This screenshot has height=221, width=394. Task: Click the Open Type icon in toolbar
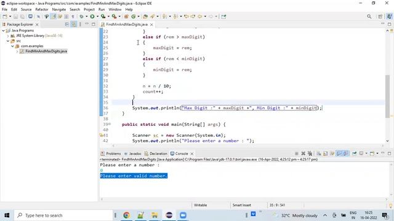tap(145, 17)
